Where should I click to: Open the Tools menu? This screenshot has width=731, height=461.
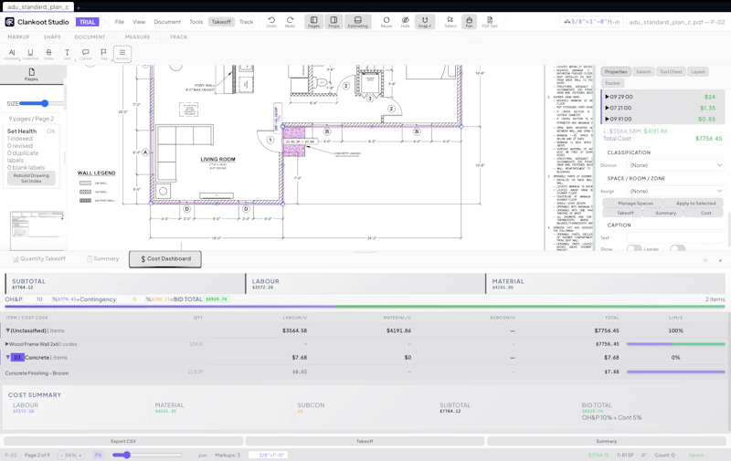pos(196,22)
